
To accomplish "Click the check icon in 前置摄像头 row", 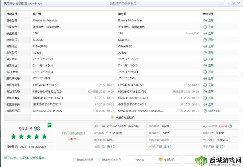I will click(x=205, y=105).
